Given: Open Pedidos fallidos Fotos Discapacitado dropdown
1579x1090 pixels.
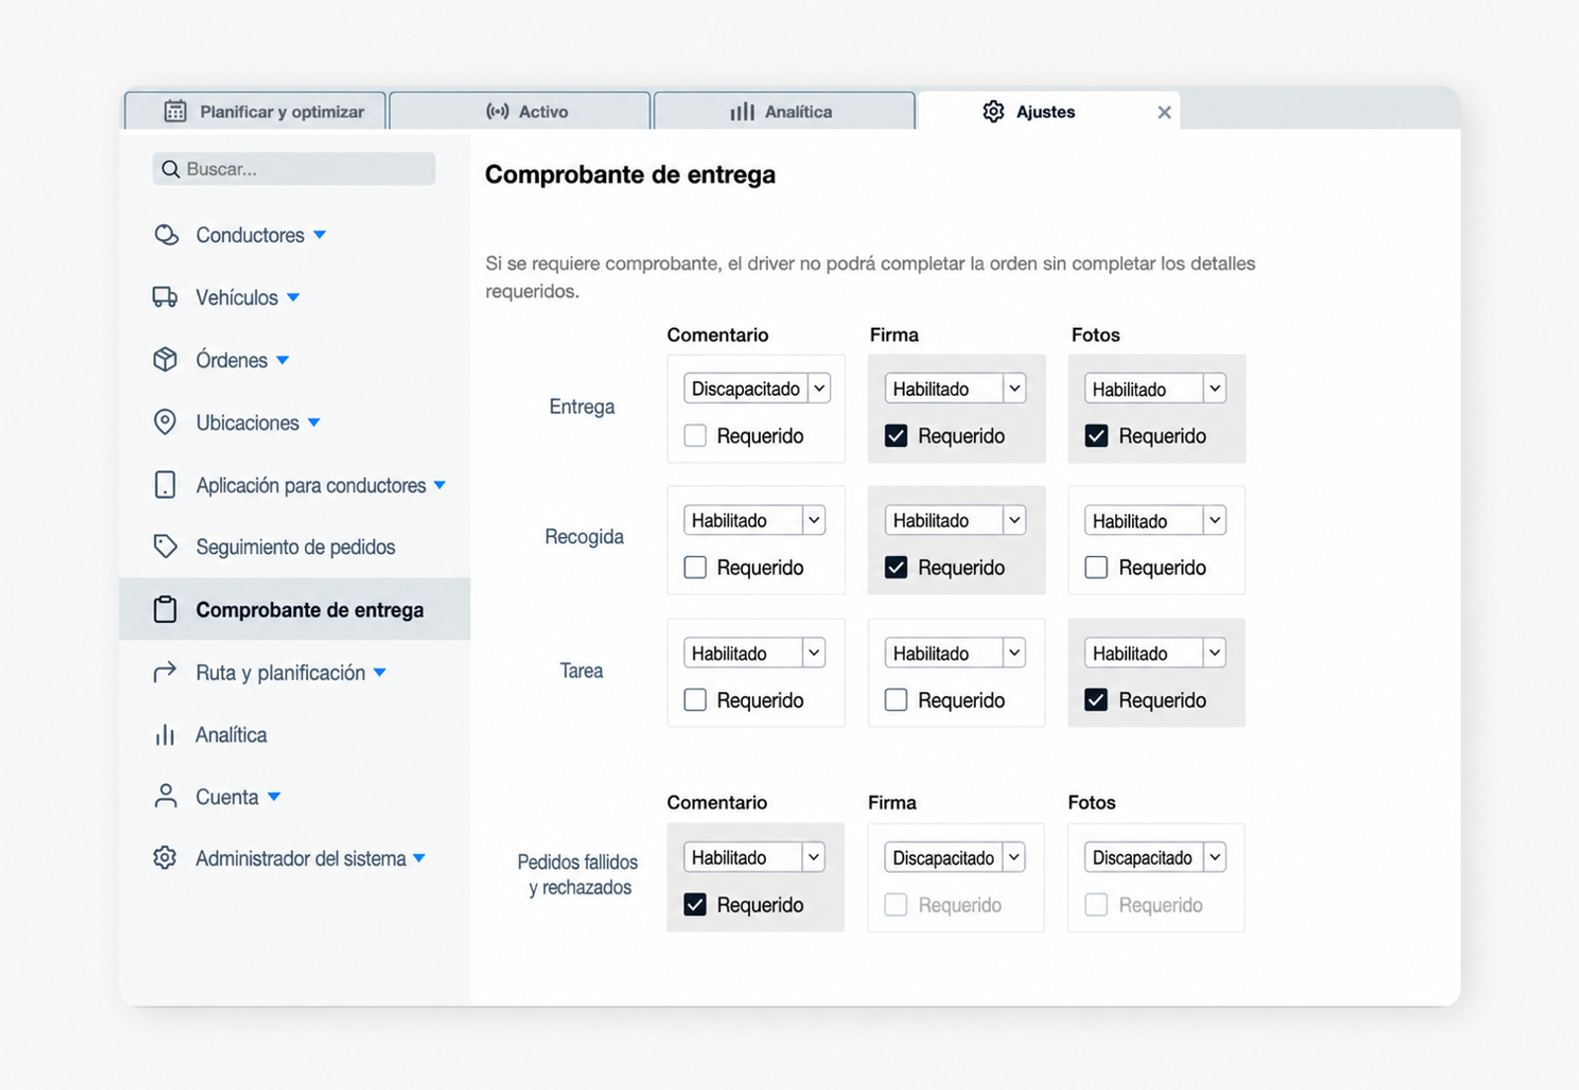Looking at the screenshot, I should pos(1156,857).
